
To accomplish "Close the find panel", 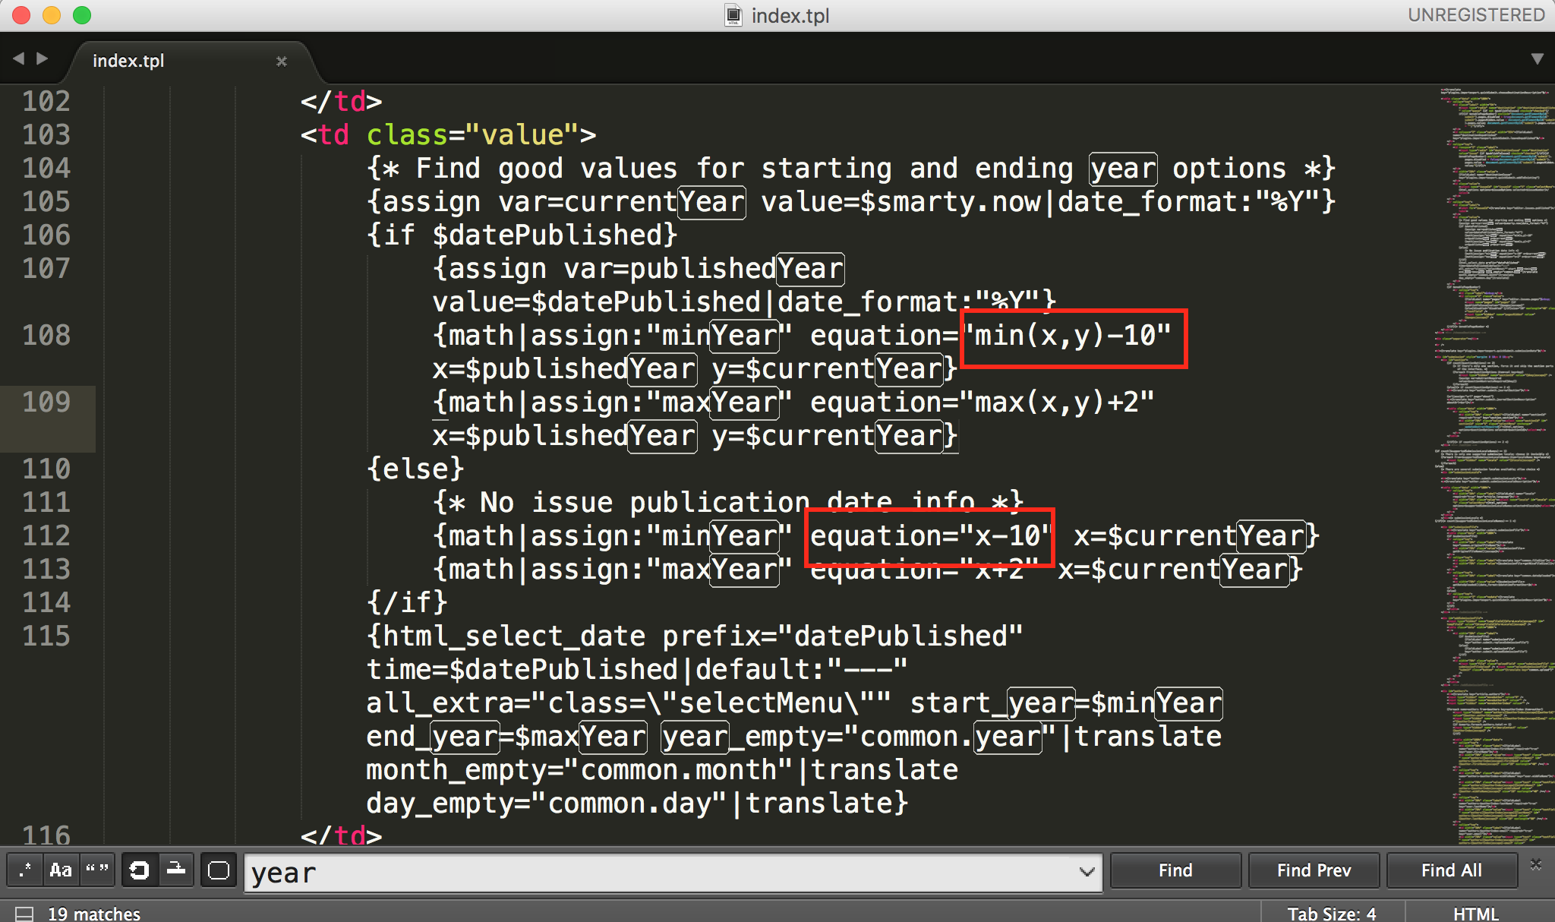I will point(1535,864).
